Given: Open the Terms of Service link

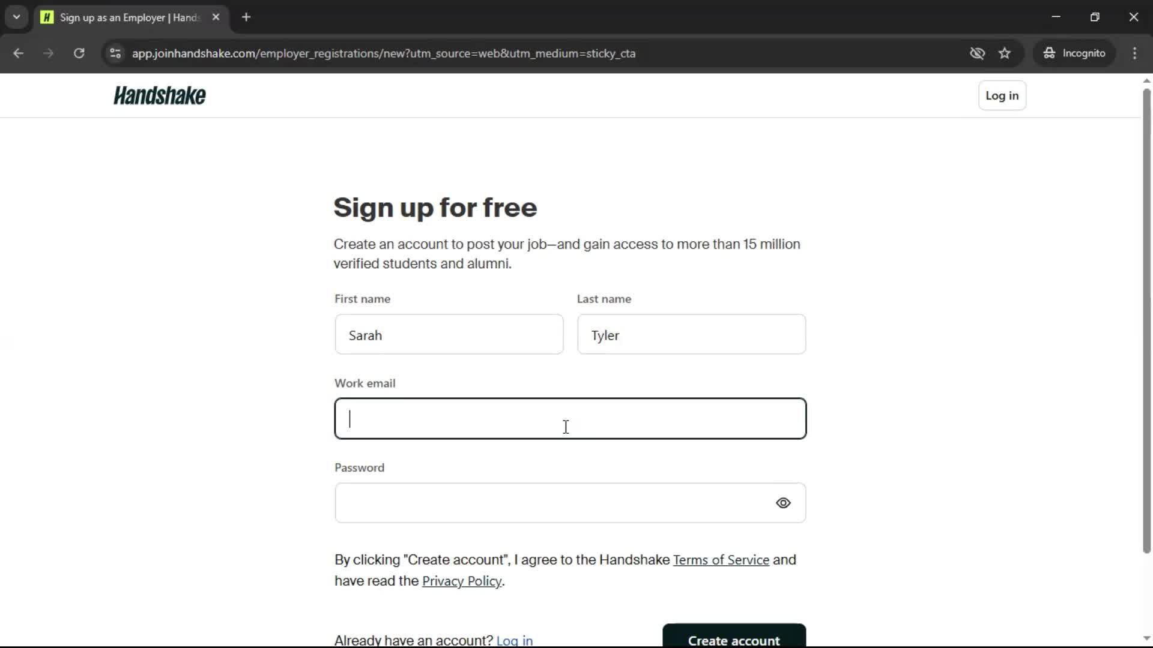Looking at the screenshot, I should (721, 560).
